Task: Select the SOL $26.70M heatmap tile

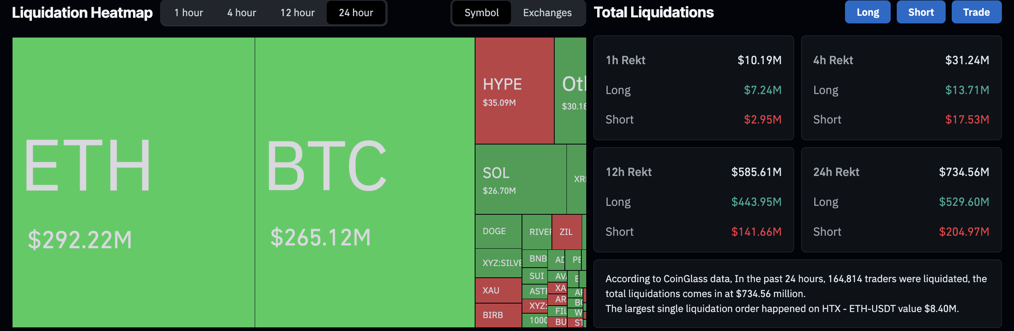Action: coord(520,180)
